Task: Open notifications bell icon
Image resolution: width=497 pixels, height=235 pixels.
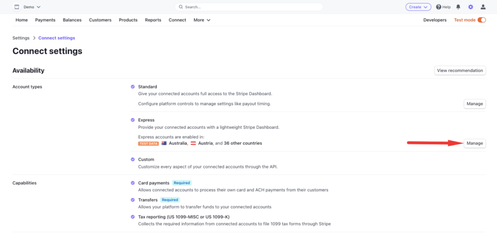Action: point(458,7)
